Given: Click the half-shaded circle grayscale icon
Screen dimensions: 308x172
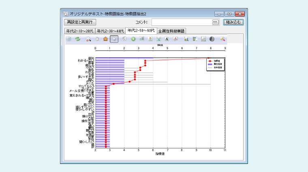Looking at the screenshot, I should (212, 39).
